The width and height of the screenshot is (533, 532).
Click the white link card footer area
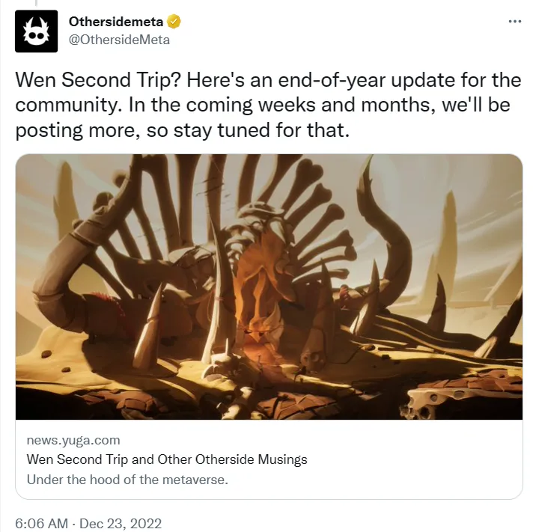(269, 459)
